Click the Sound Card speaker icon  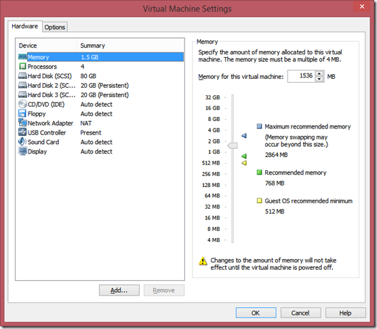coord(22,141)
